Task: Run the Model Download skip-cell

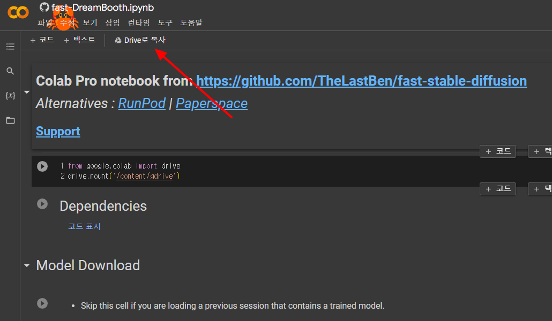Action: click(x=42, y=303)
